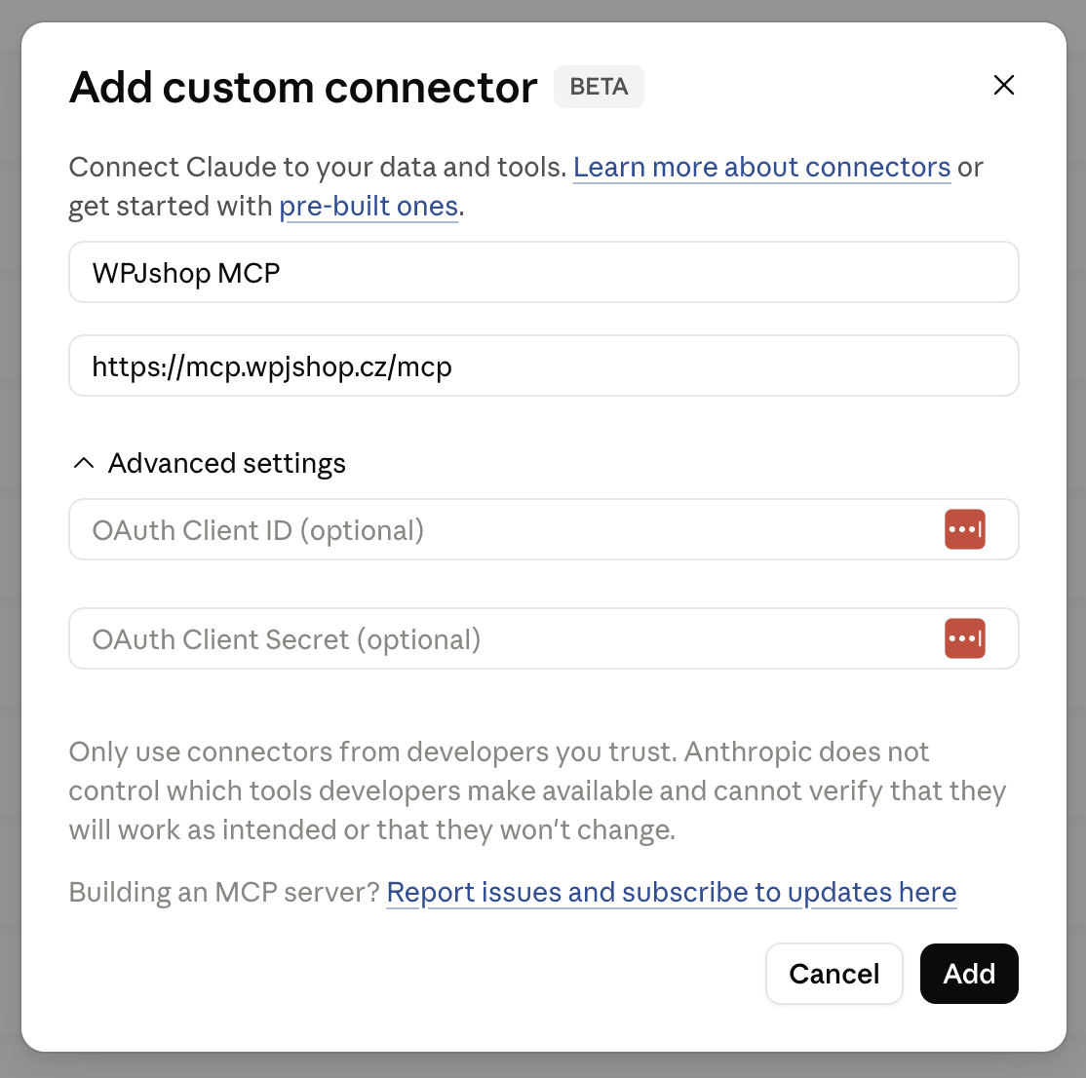
Task: Click the Advanced settings label
Action: tap(226, 463)
